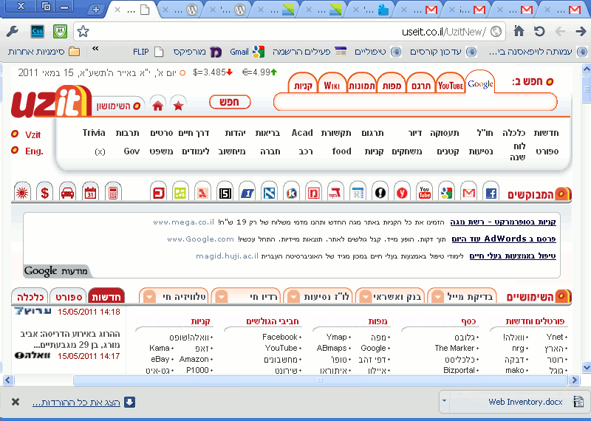Click the horizontal scrollbar thumb
The image size is (591, 421).
pos(320,380)
